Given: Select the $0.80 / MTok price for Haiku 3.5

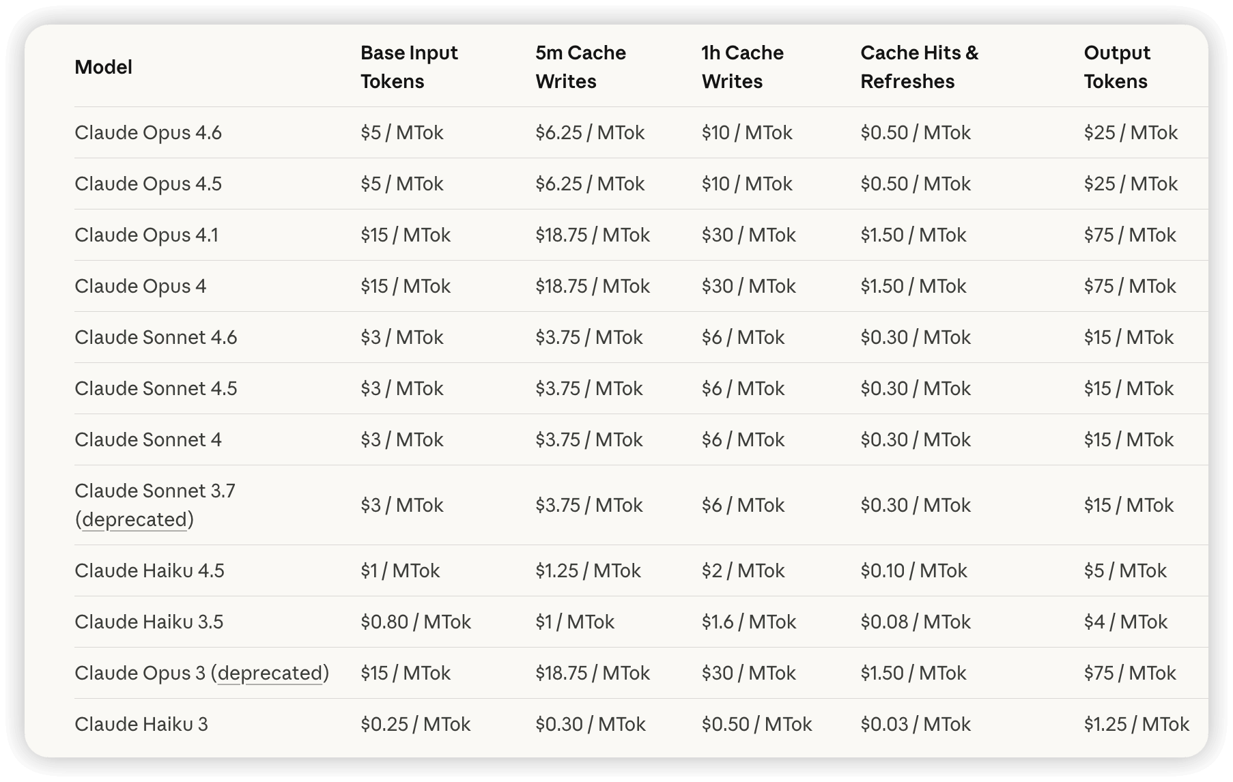Looking at the screenshot, I should click(416, 622).
